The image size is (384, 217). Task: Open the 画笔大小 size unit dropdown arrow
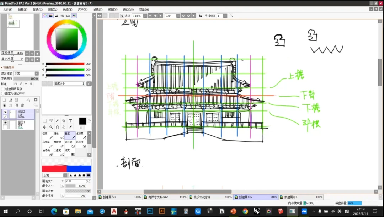pos(62,181)
